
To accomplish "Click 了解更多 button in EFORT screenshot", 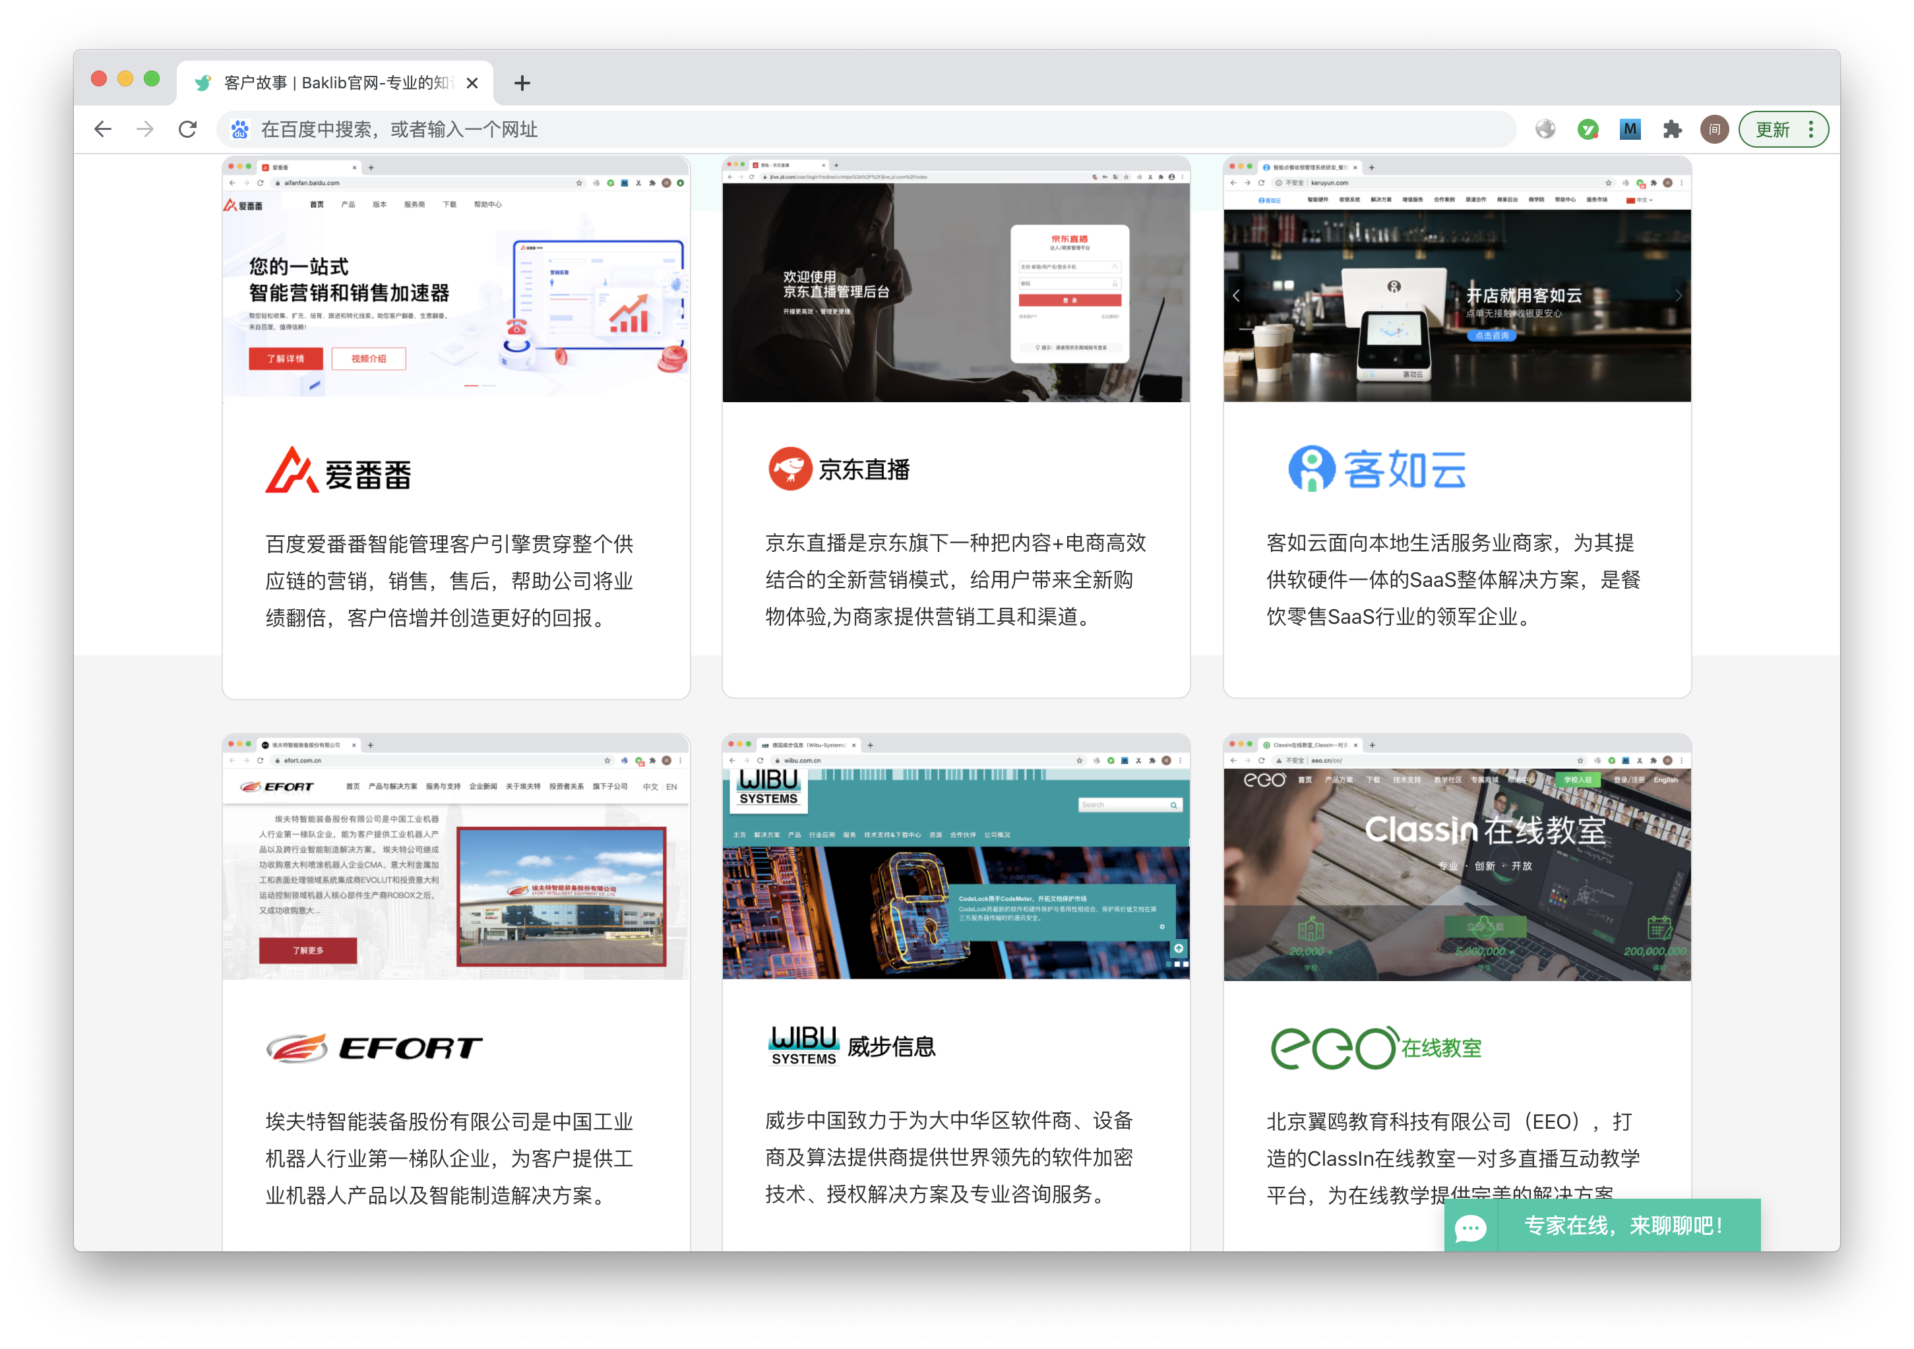I will click(307, 951).
